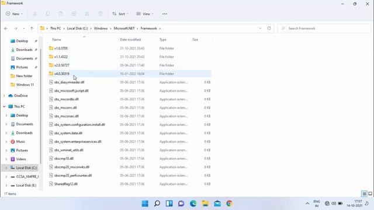Open the Sort dropdown menu

coord(120,14)
